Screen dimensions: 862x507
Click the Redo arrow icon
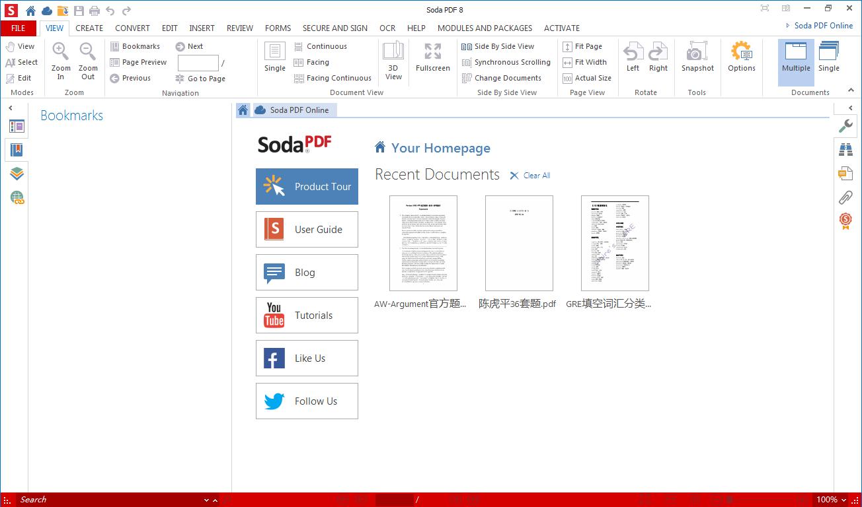coord(126,11)
